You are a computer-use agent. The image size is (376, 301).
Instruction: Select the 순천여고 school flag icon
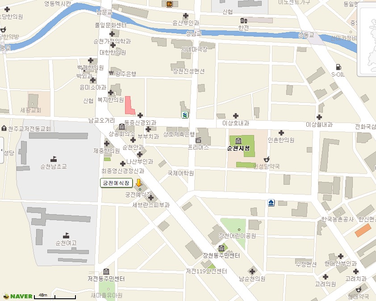(x=67, y=235)
